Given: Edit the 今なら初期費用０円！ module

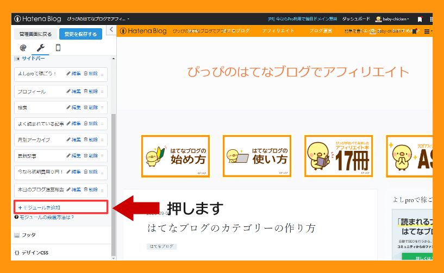Looking at the screenshot, I should [x=73, y=172].
